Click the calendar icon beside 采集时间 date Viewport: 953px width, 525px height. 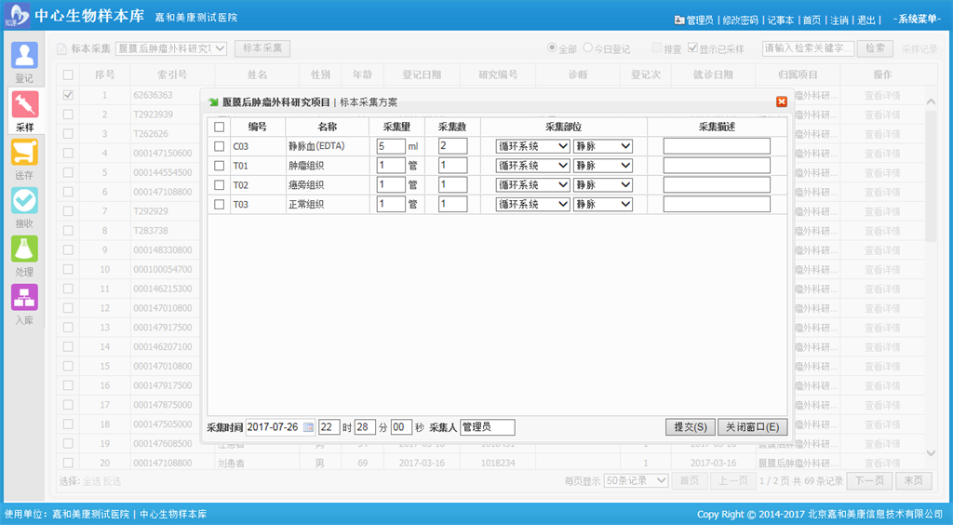[309, 427]
